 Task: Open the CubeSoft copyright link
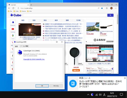(x=34, y=59)
